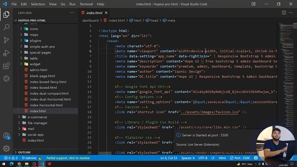This screenshot has height=167, width=297.
Task: Open the File menu
Action: point(14,4)
